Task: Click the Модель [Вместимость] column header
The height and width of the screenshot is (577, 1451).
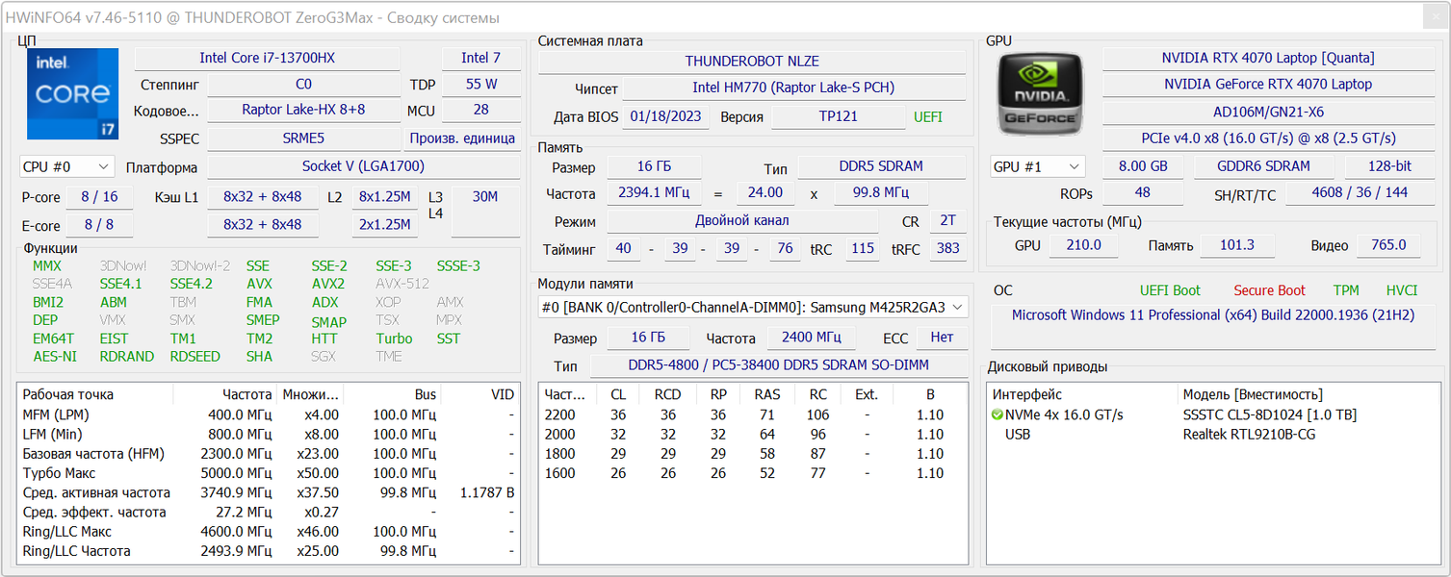Action: click(x=1252, y=394)
